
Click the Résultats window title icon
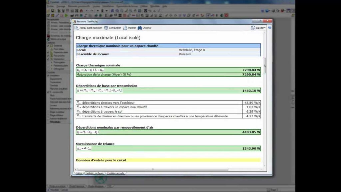click(74, 21)
